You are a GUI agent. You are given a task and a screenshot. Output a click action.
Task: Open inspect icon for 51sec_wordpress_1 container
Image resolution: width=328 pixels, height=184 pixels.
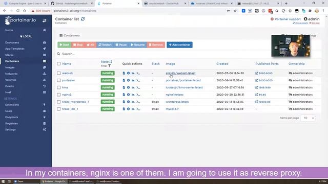[x=129, y=102]
